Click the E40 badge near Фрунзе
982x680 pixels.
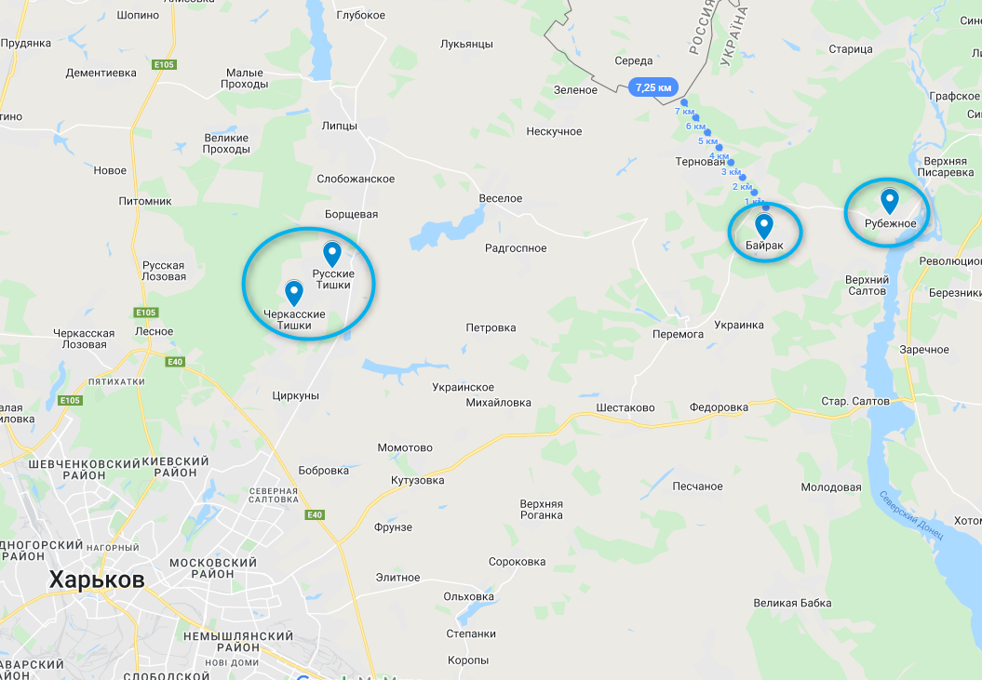pos(315,514)
